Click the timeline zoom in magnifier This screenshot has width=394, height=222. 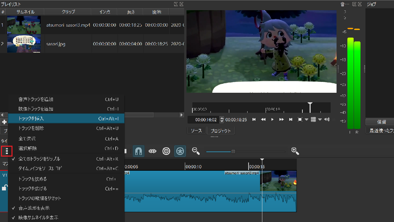[x=295, y=151]
